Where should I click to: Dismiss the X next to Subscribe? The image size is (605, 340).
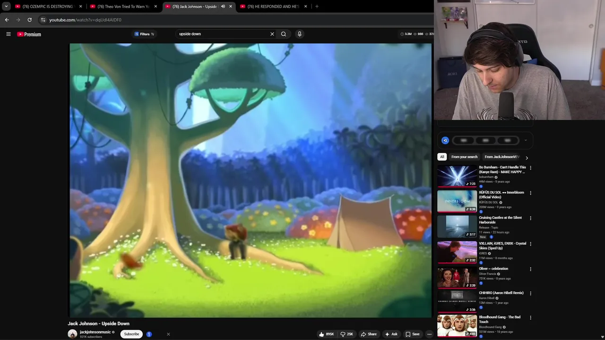(x=168, y=334)
